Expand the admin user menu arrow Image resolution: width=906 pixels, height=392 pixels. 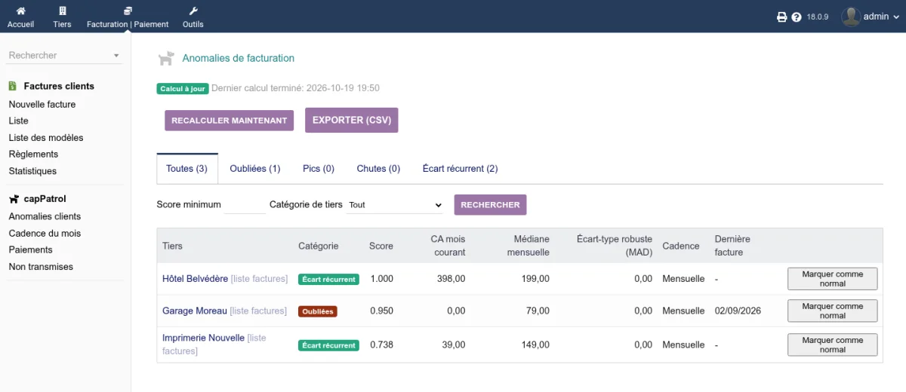pyautogui.click(x=895, y=17)
